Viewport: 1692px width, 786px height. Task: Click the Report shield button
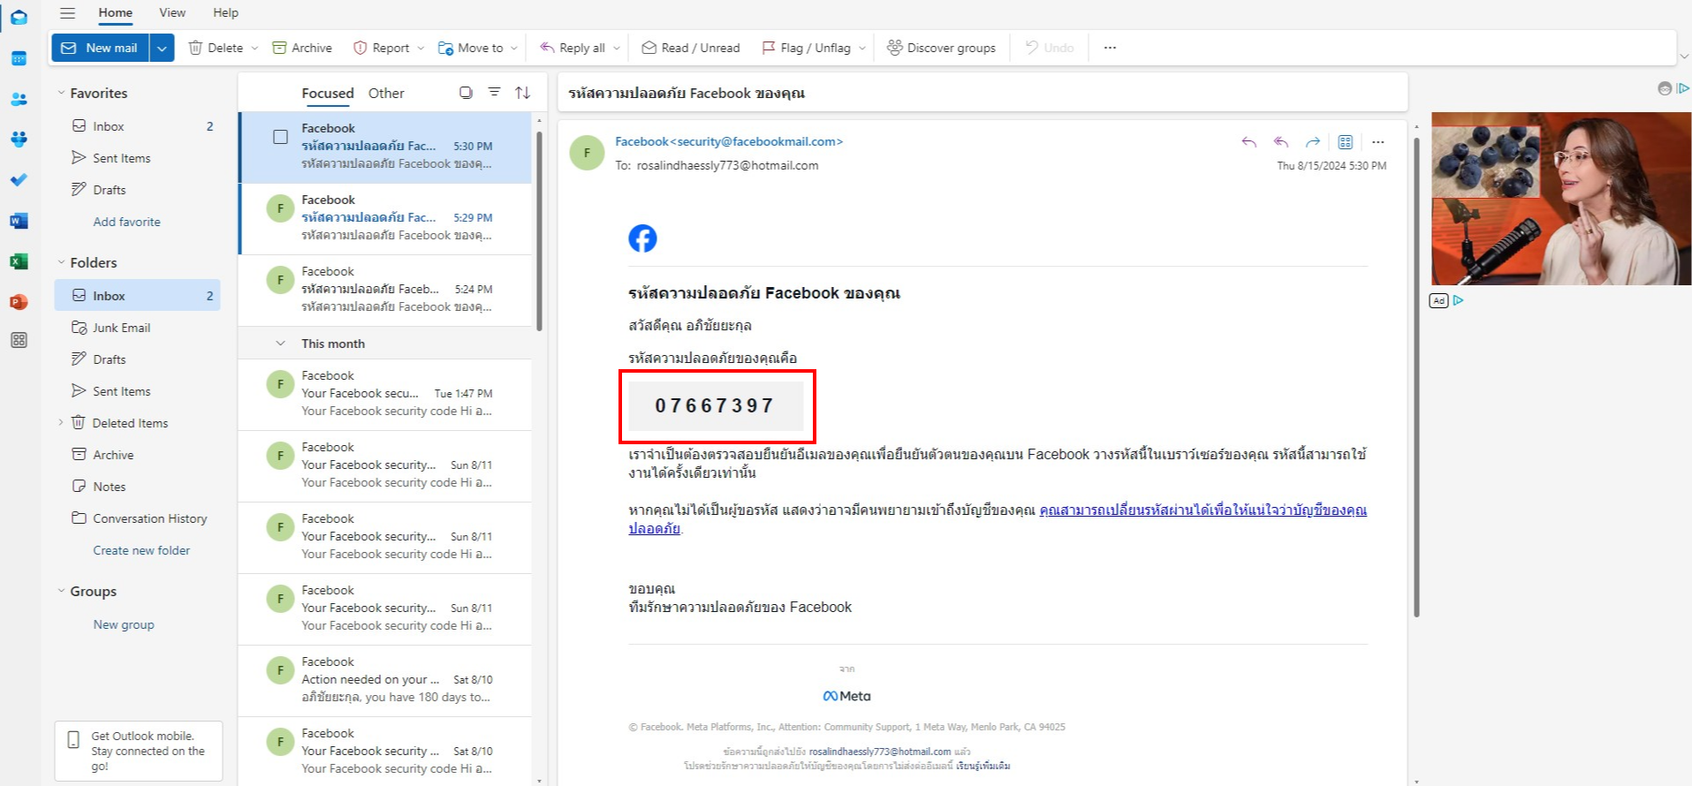click(382, 48)
